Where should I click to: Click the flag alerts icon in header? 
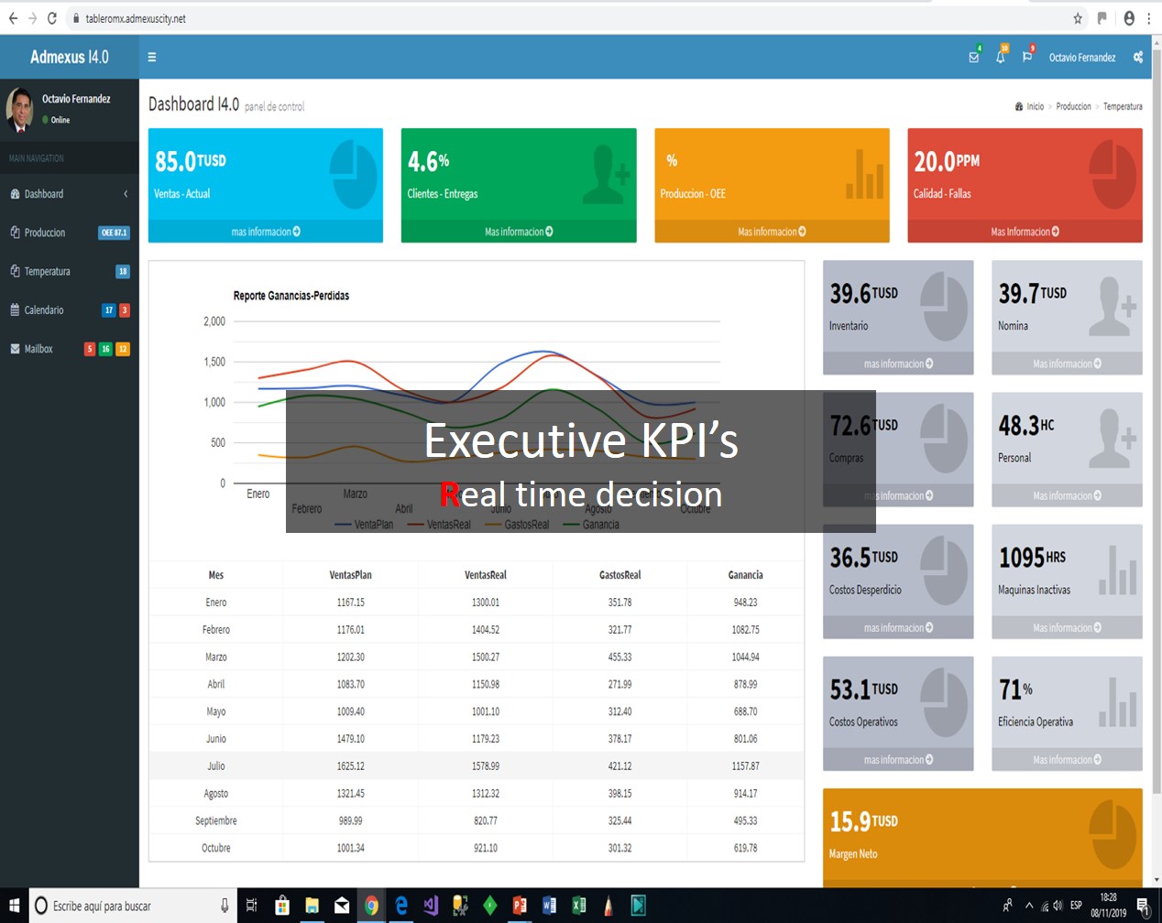(1026, 57)
